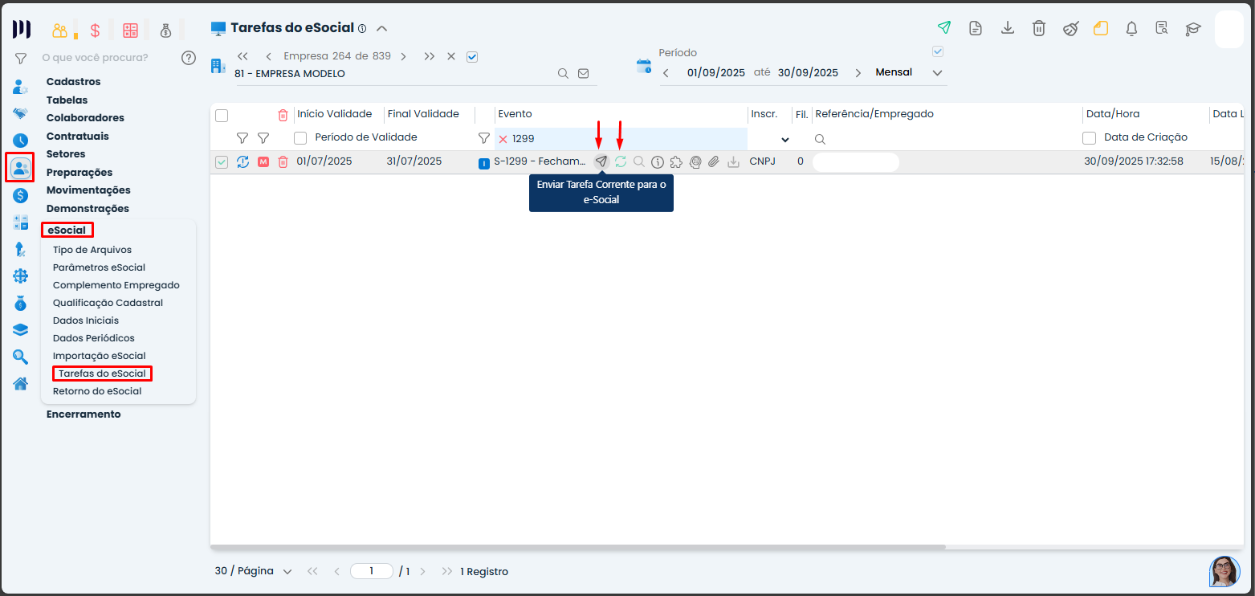Image resolution: width=1255 pixels, height=596 pixels.
Task: Click the document search icon in top toolbar
Action: [1162, 28]
